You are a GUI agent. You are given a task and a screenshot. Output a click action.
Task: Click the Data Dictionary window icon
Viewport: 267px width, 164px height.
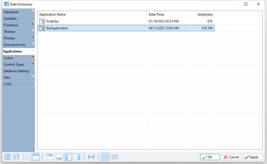[x=7, y=4]
